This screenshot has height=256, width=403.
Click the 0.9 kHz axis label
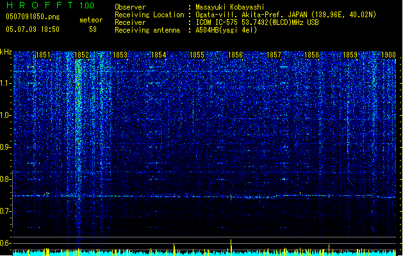(x=6, y=147)
